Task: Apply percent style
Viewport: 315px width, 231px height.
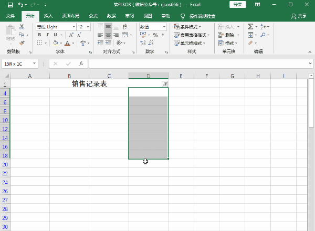Action: [155, 35]
